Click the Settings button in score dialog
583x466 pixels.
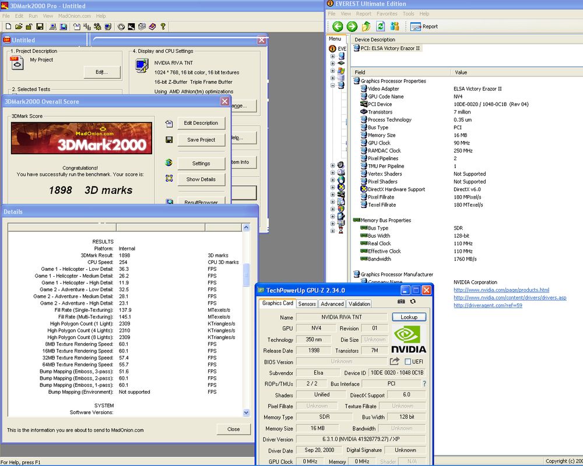click(201, 164)
